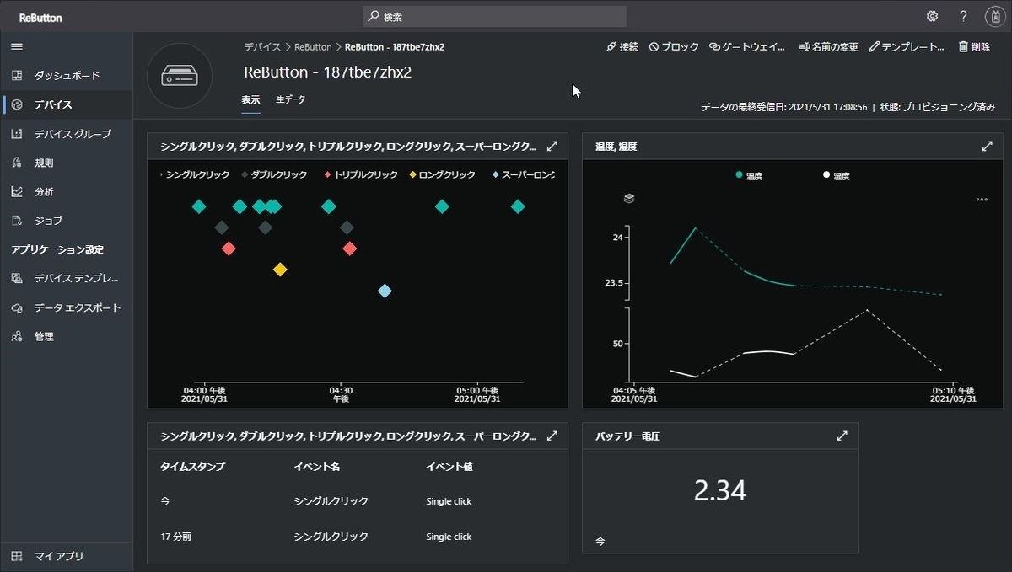Viewport: 1012px width, 572px height.
Task: Click the layers icon in the 温度 chart
Action: (629, 199)
